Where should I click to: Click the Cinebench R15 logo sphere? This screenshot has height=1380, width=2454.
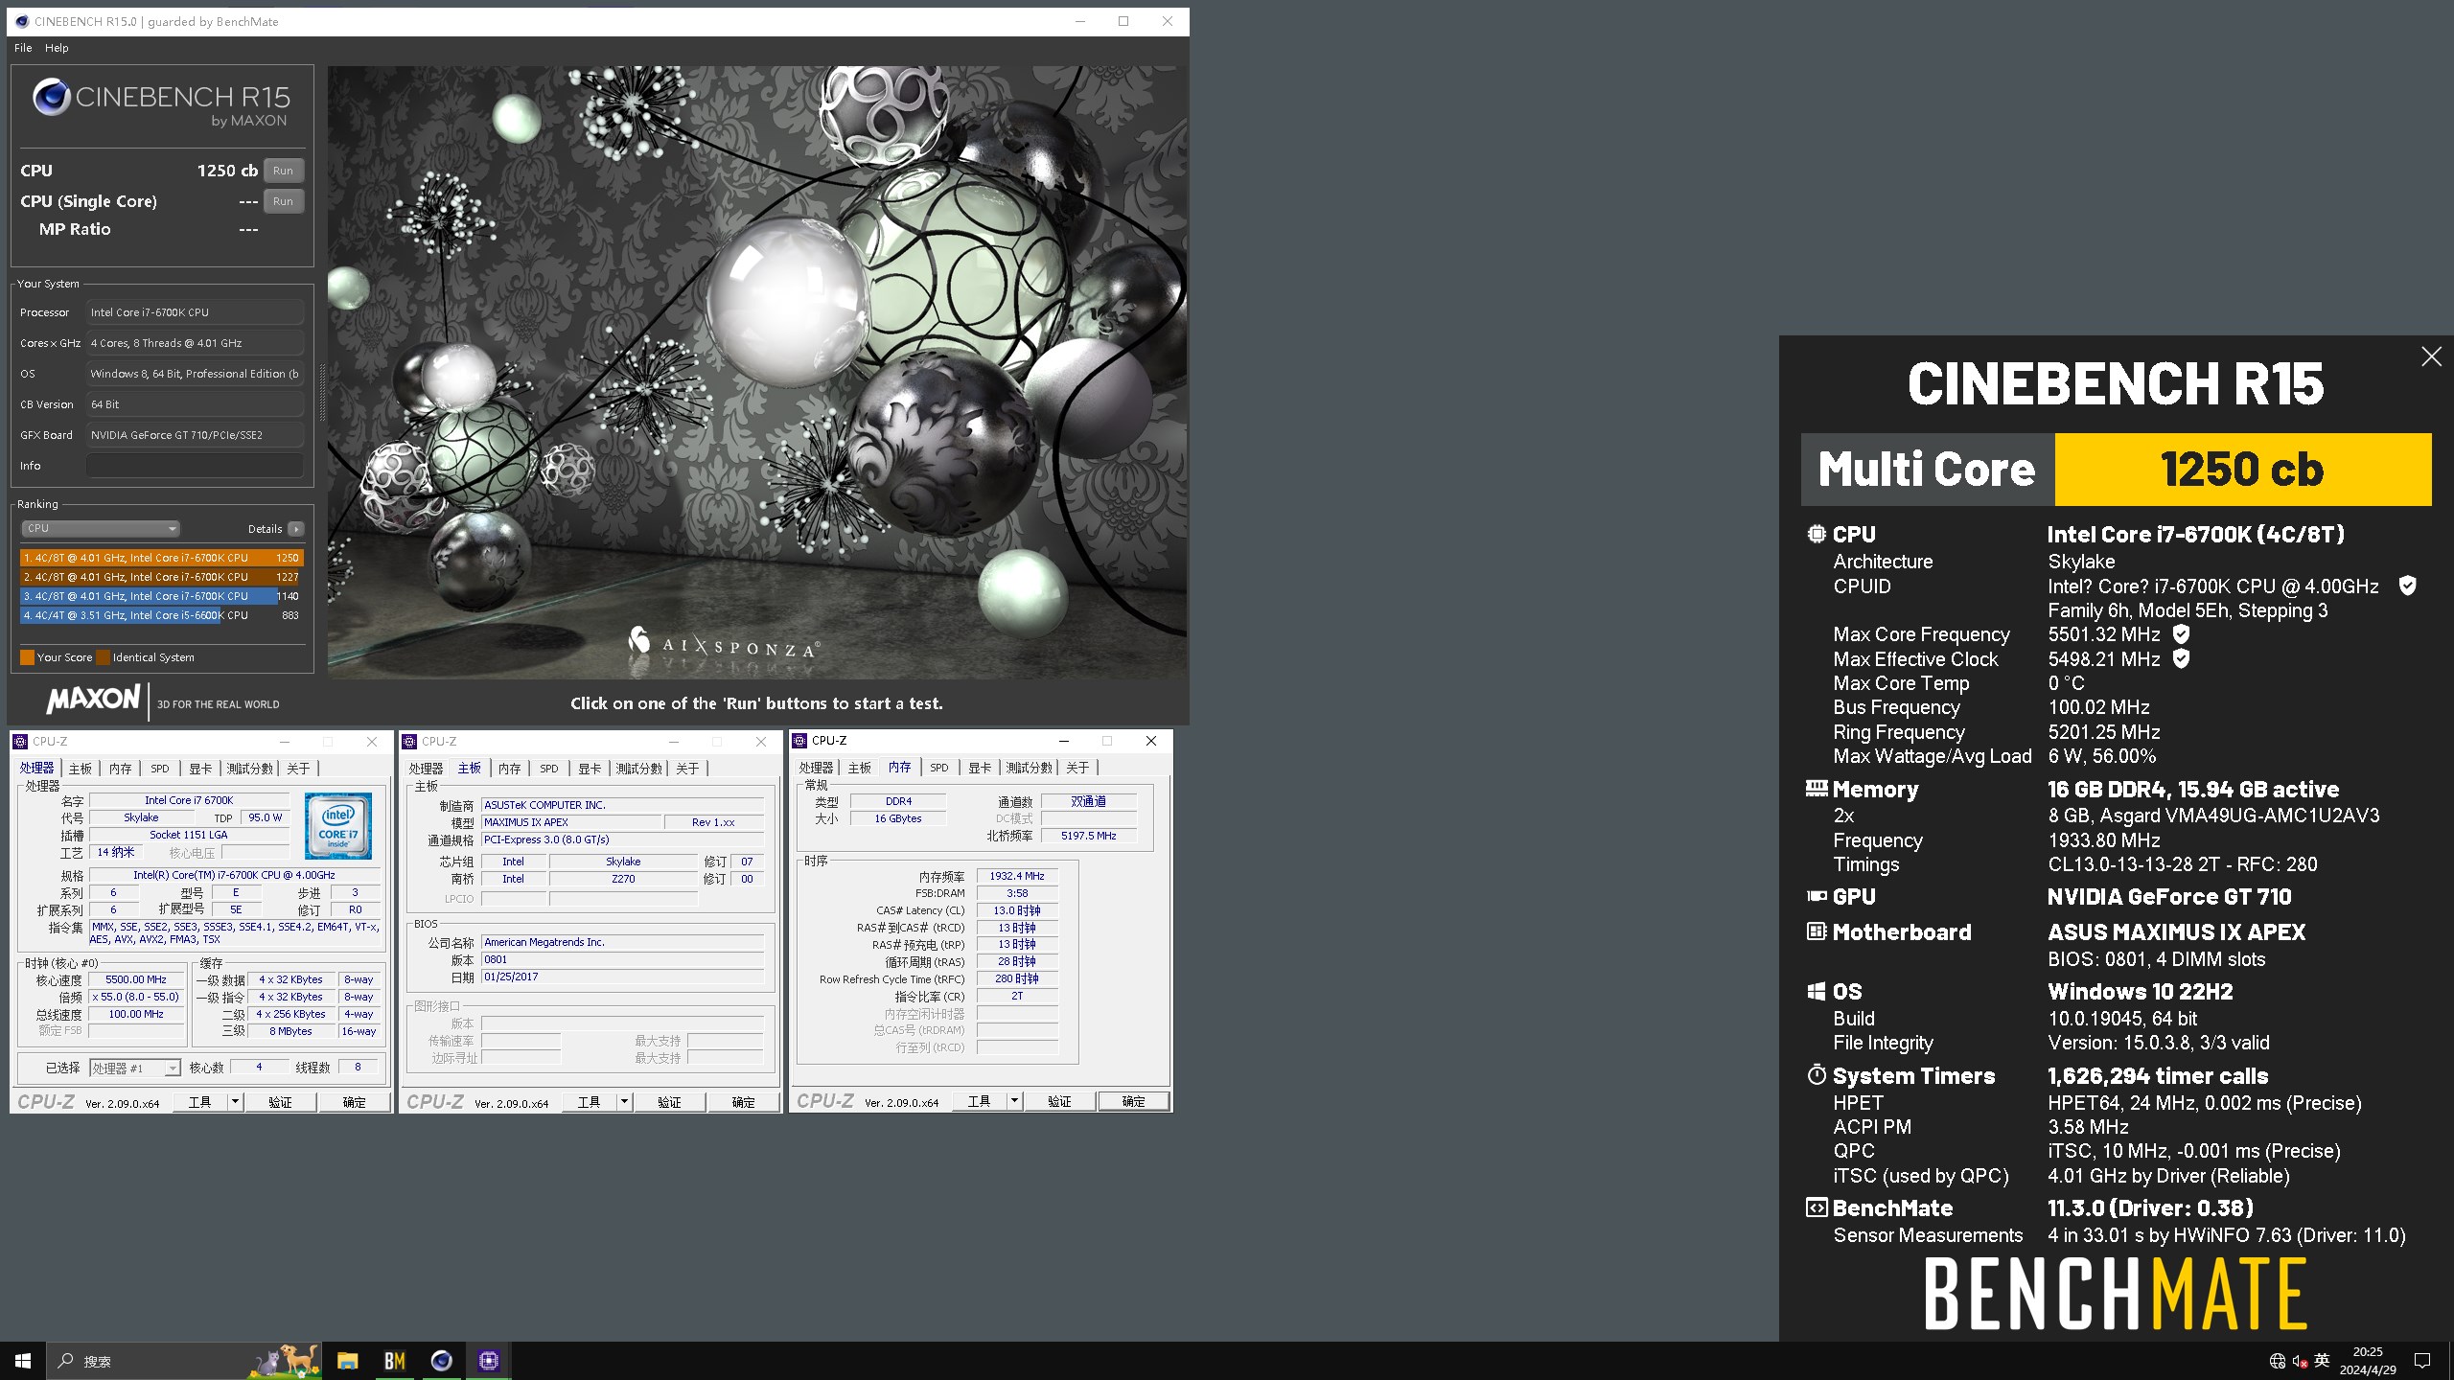point(51,97)
